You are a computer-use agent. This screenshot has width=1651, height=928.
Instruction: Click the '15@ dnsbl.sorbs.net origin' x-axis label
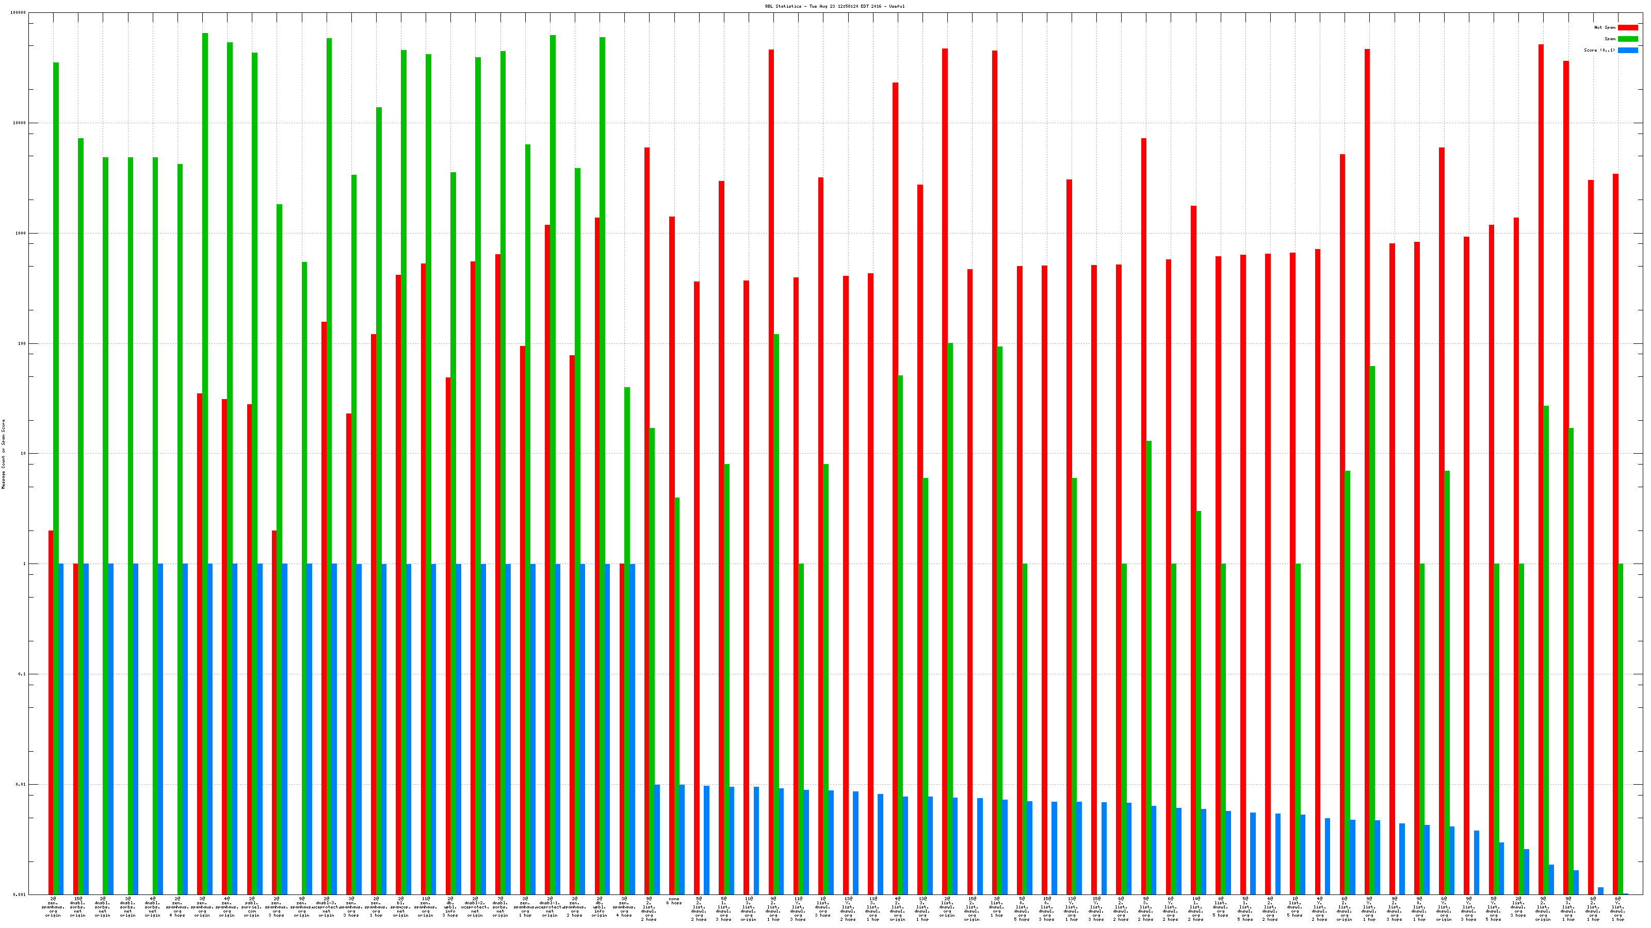[77, 907]
